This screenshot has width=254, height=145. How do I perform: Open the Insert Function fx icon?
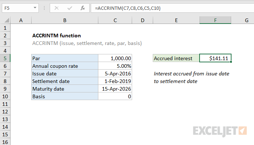[x=83, y=8]
